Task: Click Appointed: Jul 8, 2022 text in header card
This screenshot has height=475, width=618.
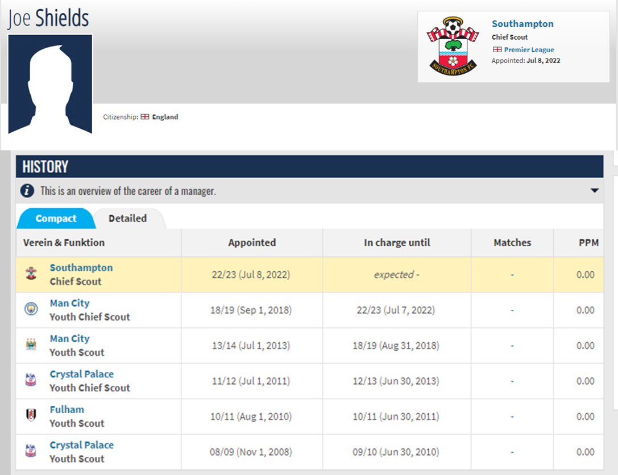Action: (526, 61)
